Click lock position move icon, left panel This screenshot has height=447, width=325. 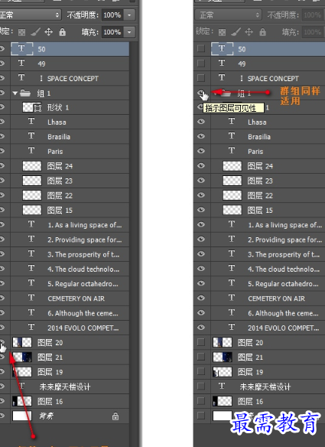(49, 32)
